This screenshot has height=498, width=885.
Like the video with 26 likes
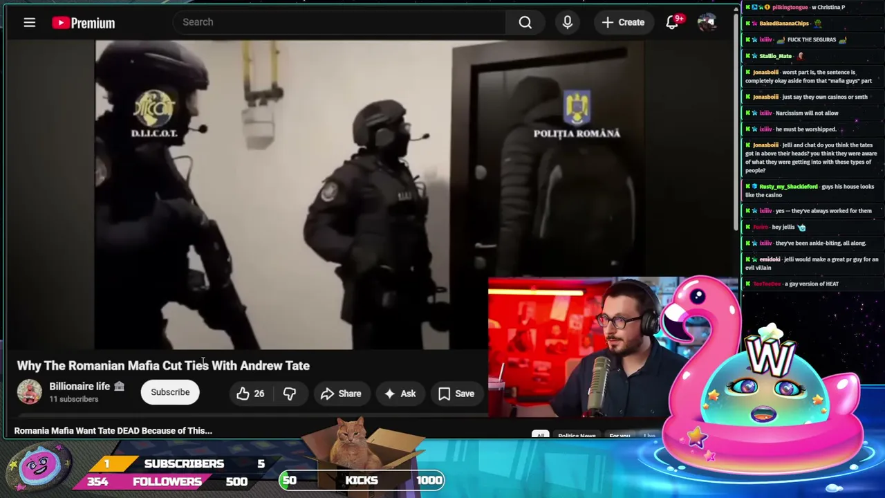250,394
